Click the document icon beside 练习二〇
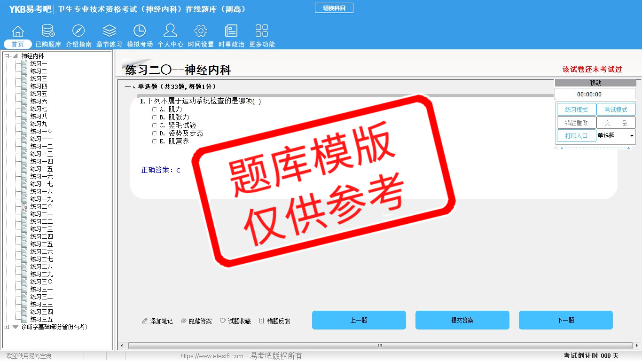The image size is (642, 361). pos(24,206)
